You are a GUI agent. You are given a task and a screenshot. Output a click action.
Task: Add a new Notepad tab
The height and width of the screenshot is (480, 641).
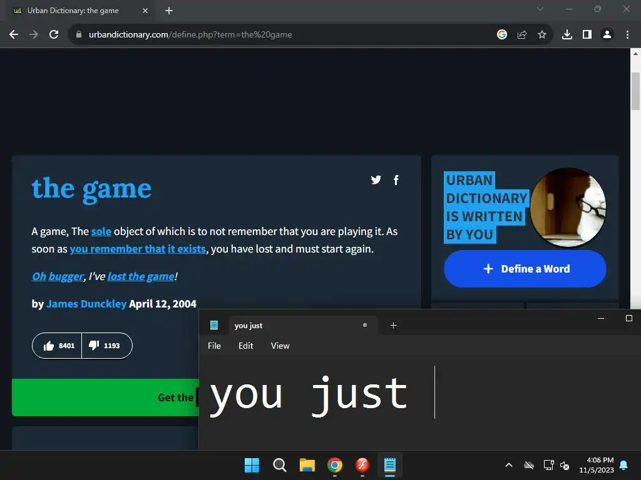[x=393, y=325]
